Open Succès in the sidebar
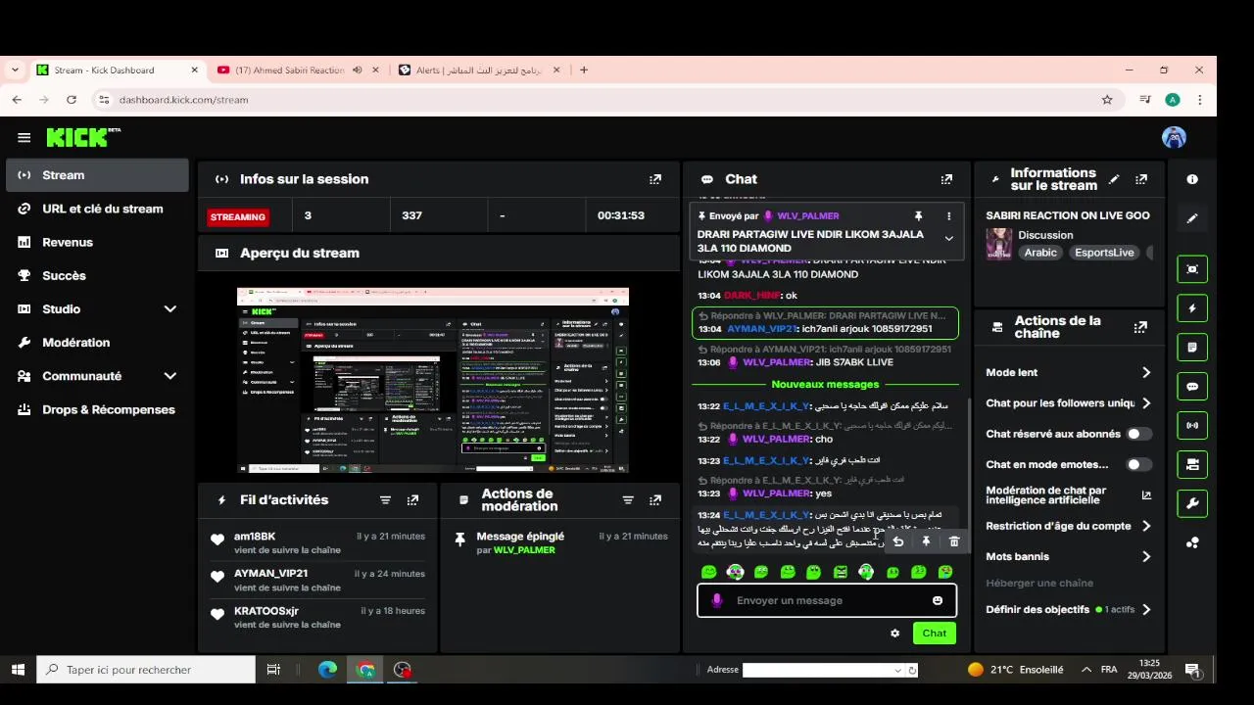Screen dimensions: 1254x705 coord(95,276)
